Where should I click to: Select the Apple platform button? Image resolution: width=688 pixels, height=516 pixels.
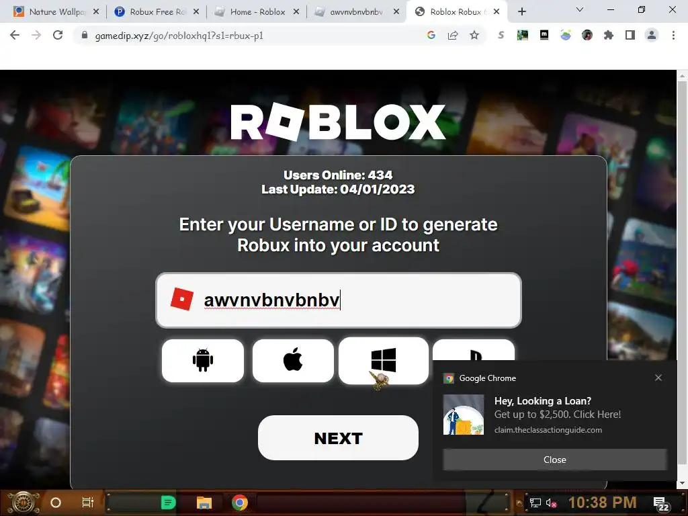(x=293, y=360)
